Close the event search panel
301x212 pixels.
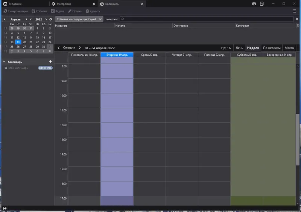pos(297,19)
